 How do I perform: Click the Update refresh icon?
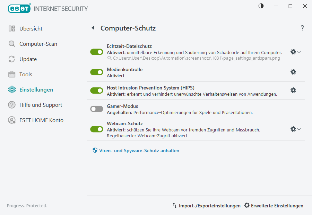12,59
